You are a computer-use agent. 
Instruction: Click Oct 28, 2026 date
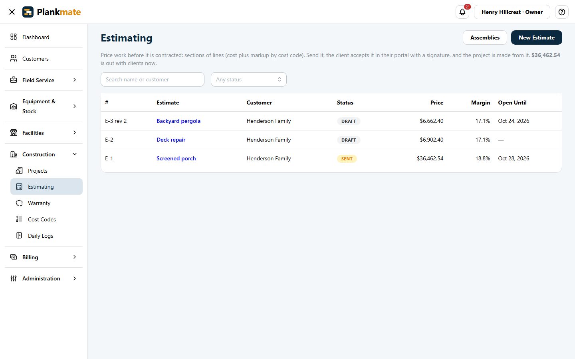(514, 158)
